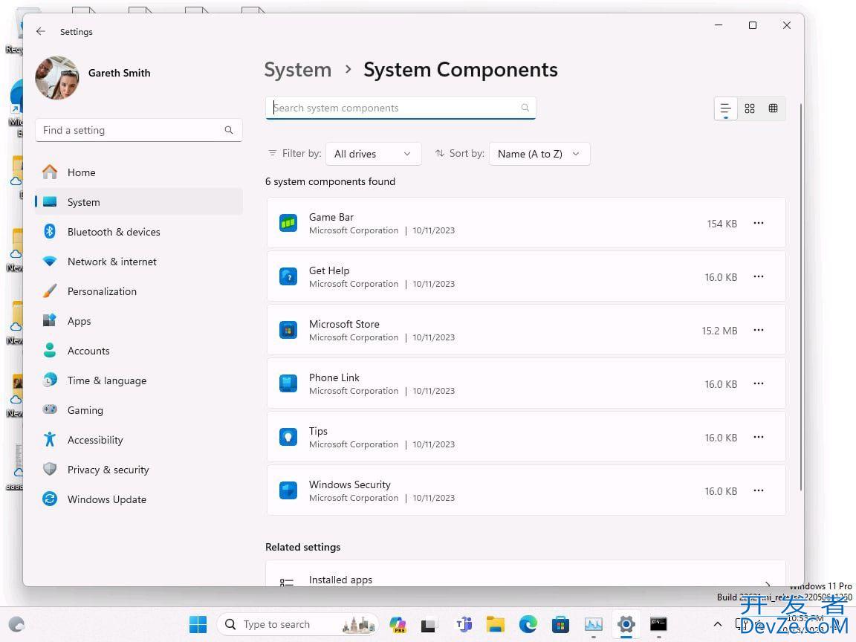Open Apps settings
Screen dimensions: 856x642
pos(139,321)
